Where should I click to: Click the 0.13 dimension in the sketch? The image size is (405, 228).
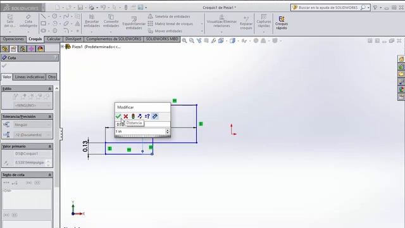point(85,146)
